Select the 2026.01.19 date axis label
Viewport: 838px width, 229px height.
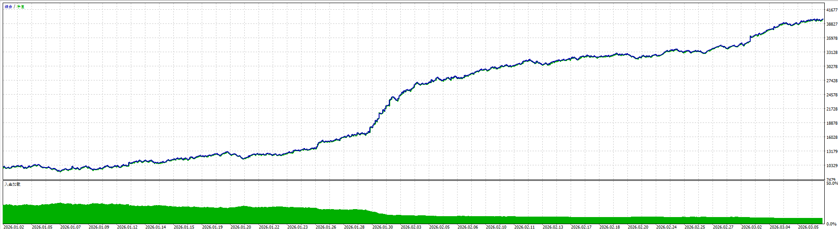click(212, 227)
